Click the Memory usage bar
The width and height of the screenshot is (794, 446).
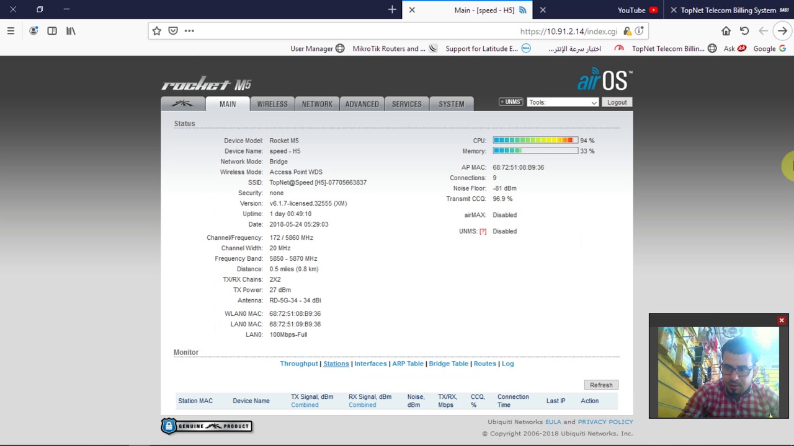click(535, 151)
